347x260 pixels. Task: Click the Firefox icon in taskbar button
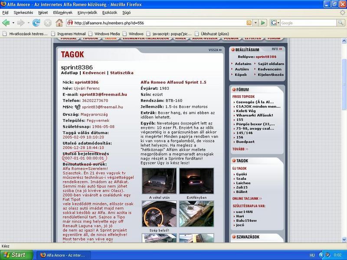pos(43,255)
